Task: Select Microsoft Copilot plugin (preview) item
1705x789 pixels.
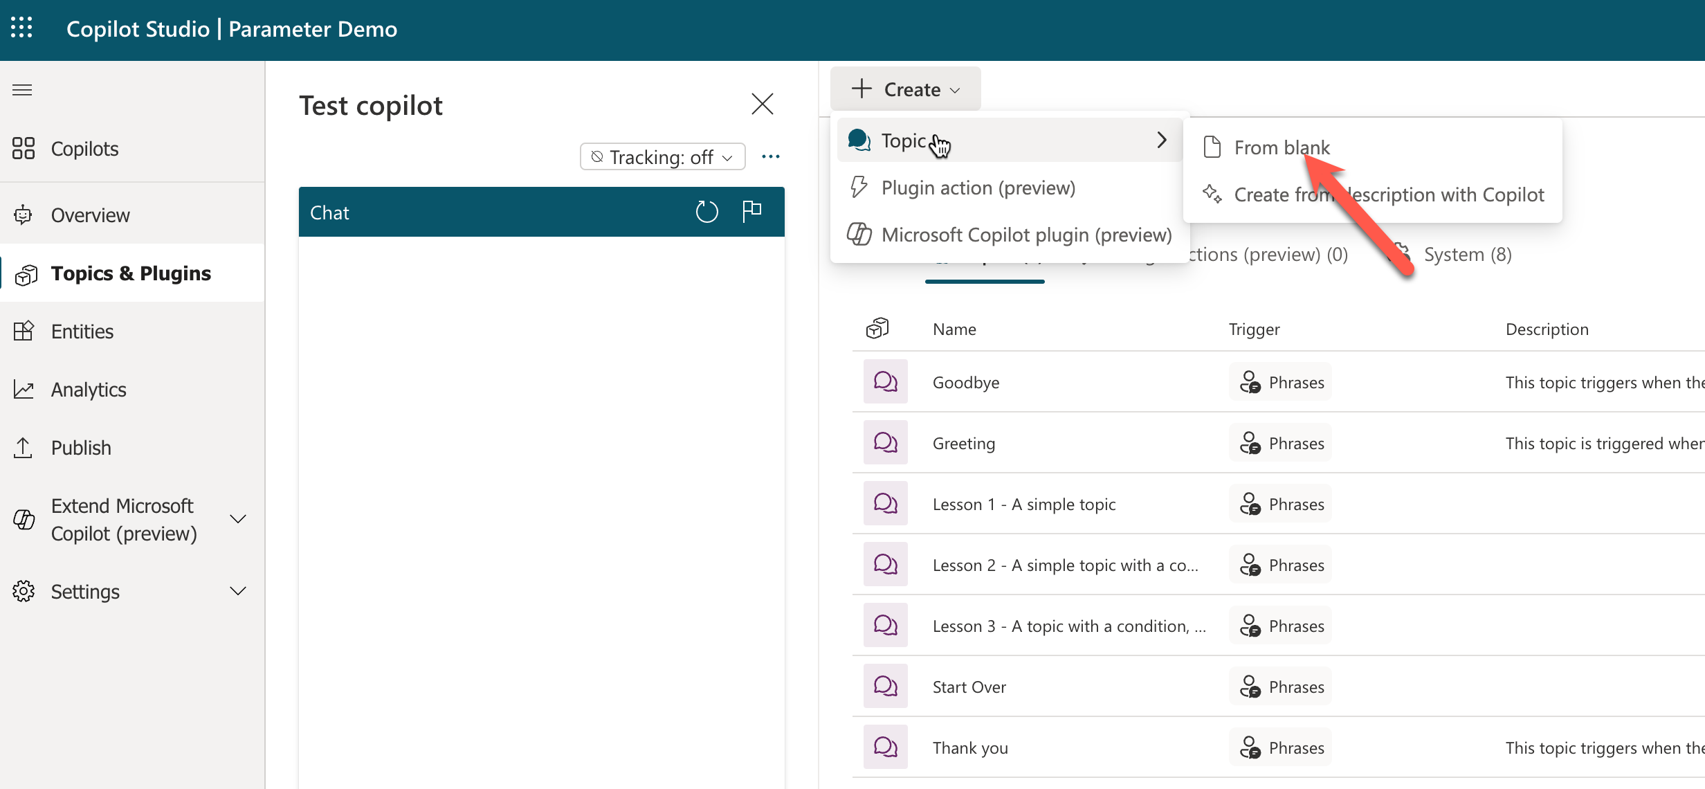Action: tap(1010, 234)
